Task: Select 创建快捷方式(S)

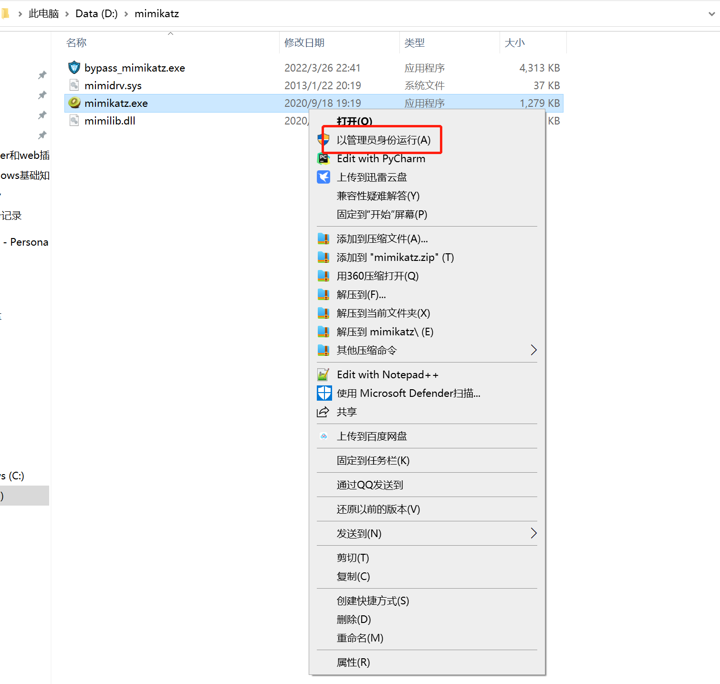Action: (x=373, y=601)
